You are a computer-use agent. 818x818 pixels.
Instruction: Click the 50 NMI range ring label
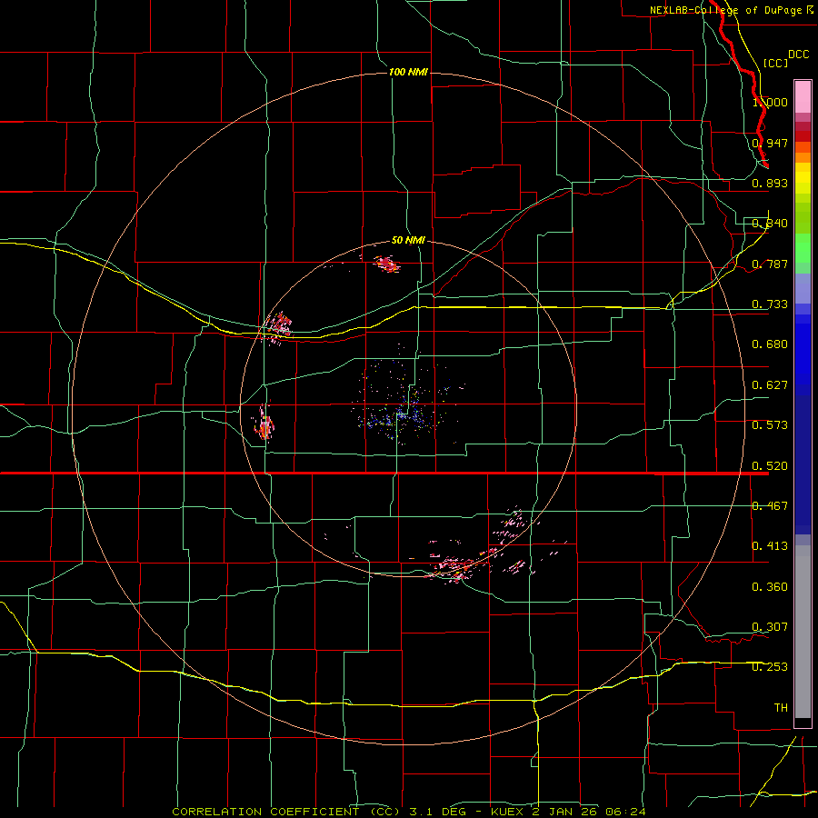[408, 240]
